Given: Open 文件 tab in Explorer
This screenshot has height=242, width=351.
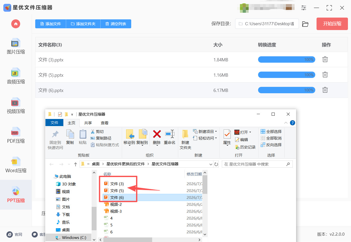Looking at the screenshot, I should (54, 123).
